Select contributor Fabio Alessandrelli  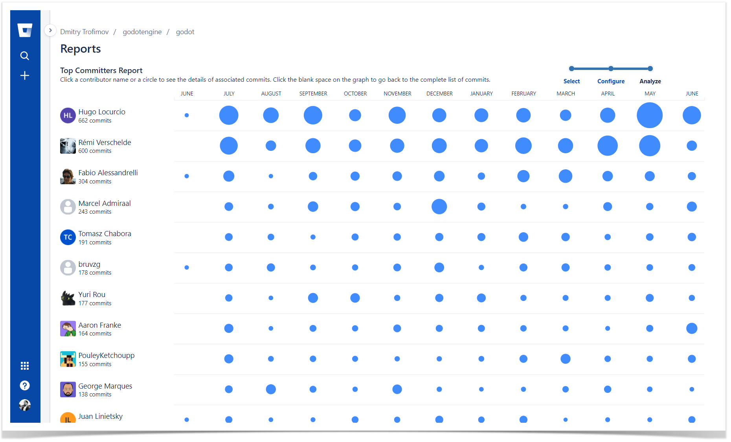[108, 173]
